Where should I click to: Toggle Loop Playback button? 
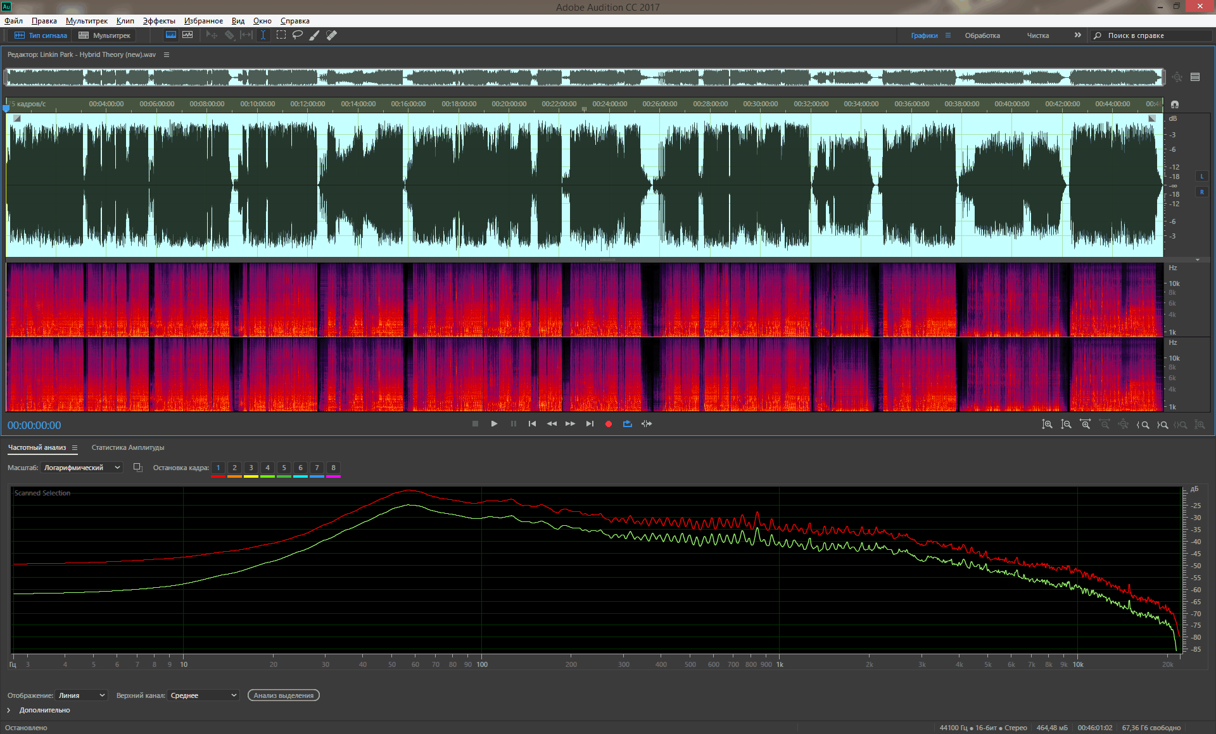click(x=628, y=424)
